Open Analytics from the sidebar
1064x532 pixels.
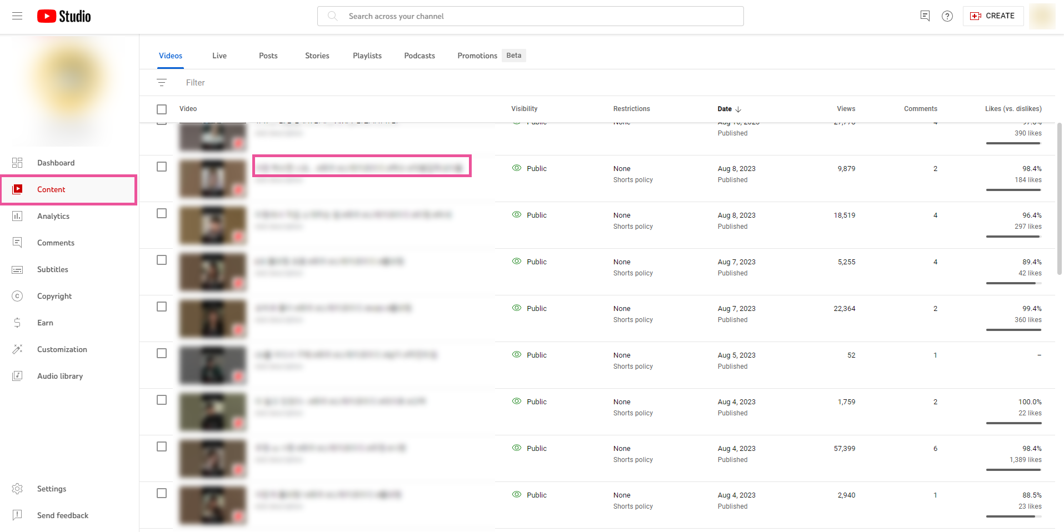53,216
